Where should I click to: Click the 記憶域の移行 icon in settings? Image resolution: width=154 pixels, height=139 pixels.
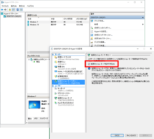tap(56, 76)
